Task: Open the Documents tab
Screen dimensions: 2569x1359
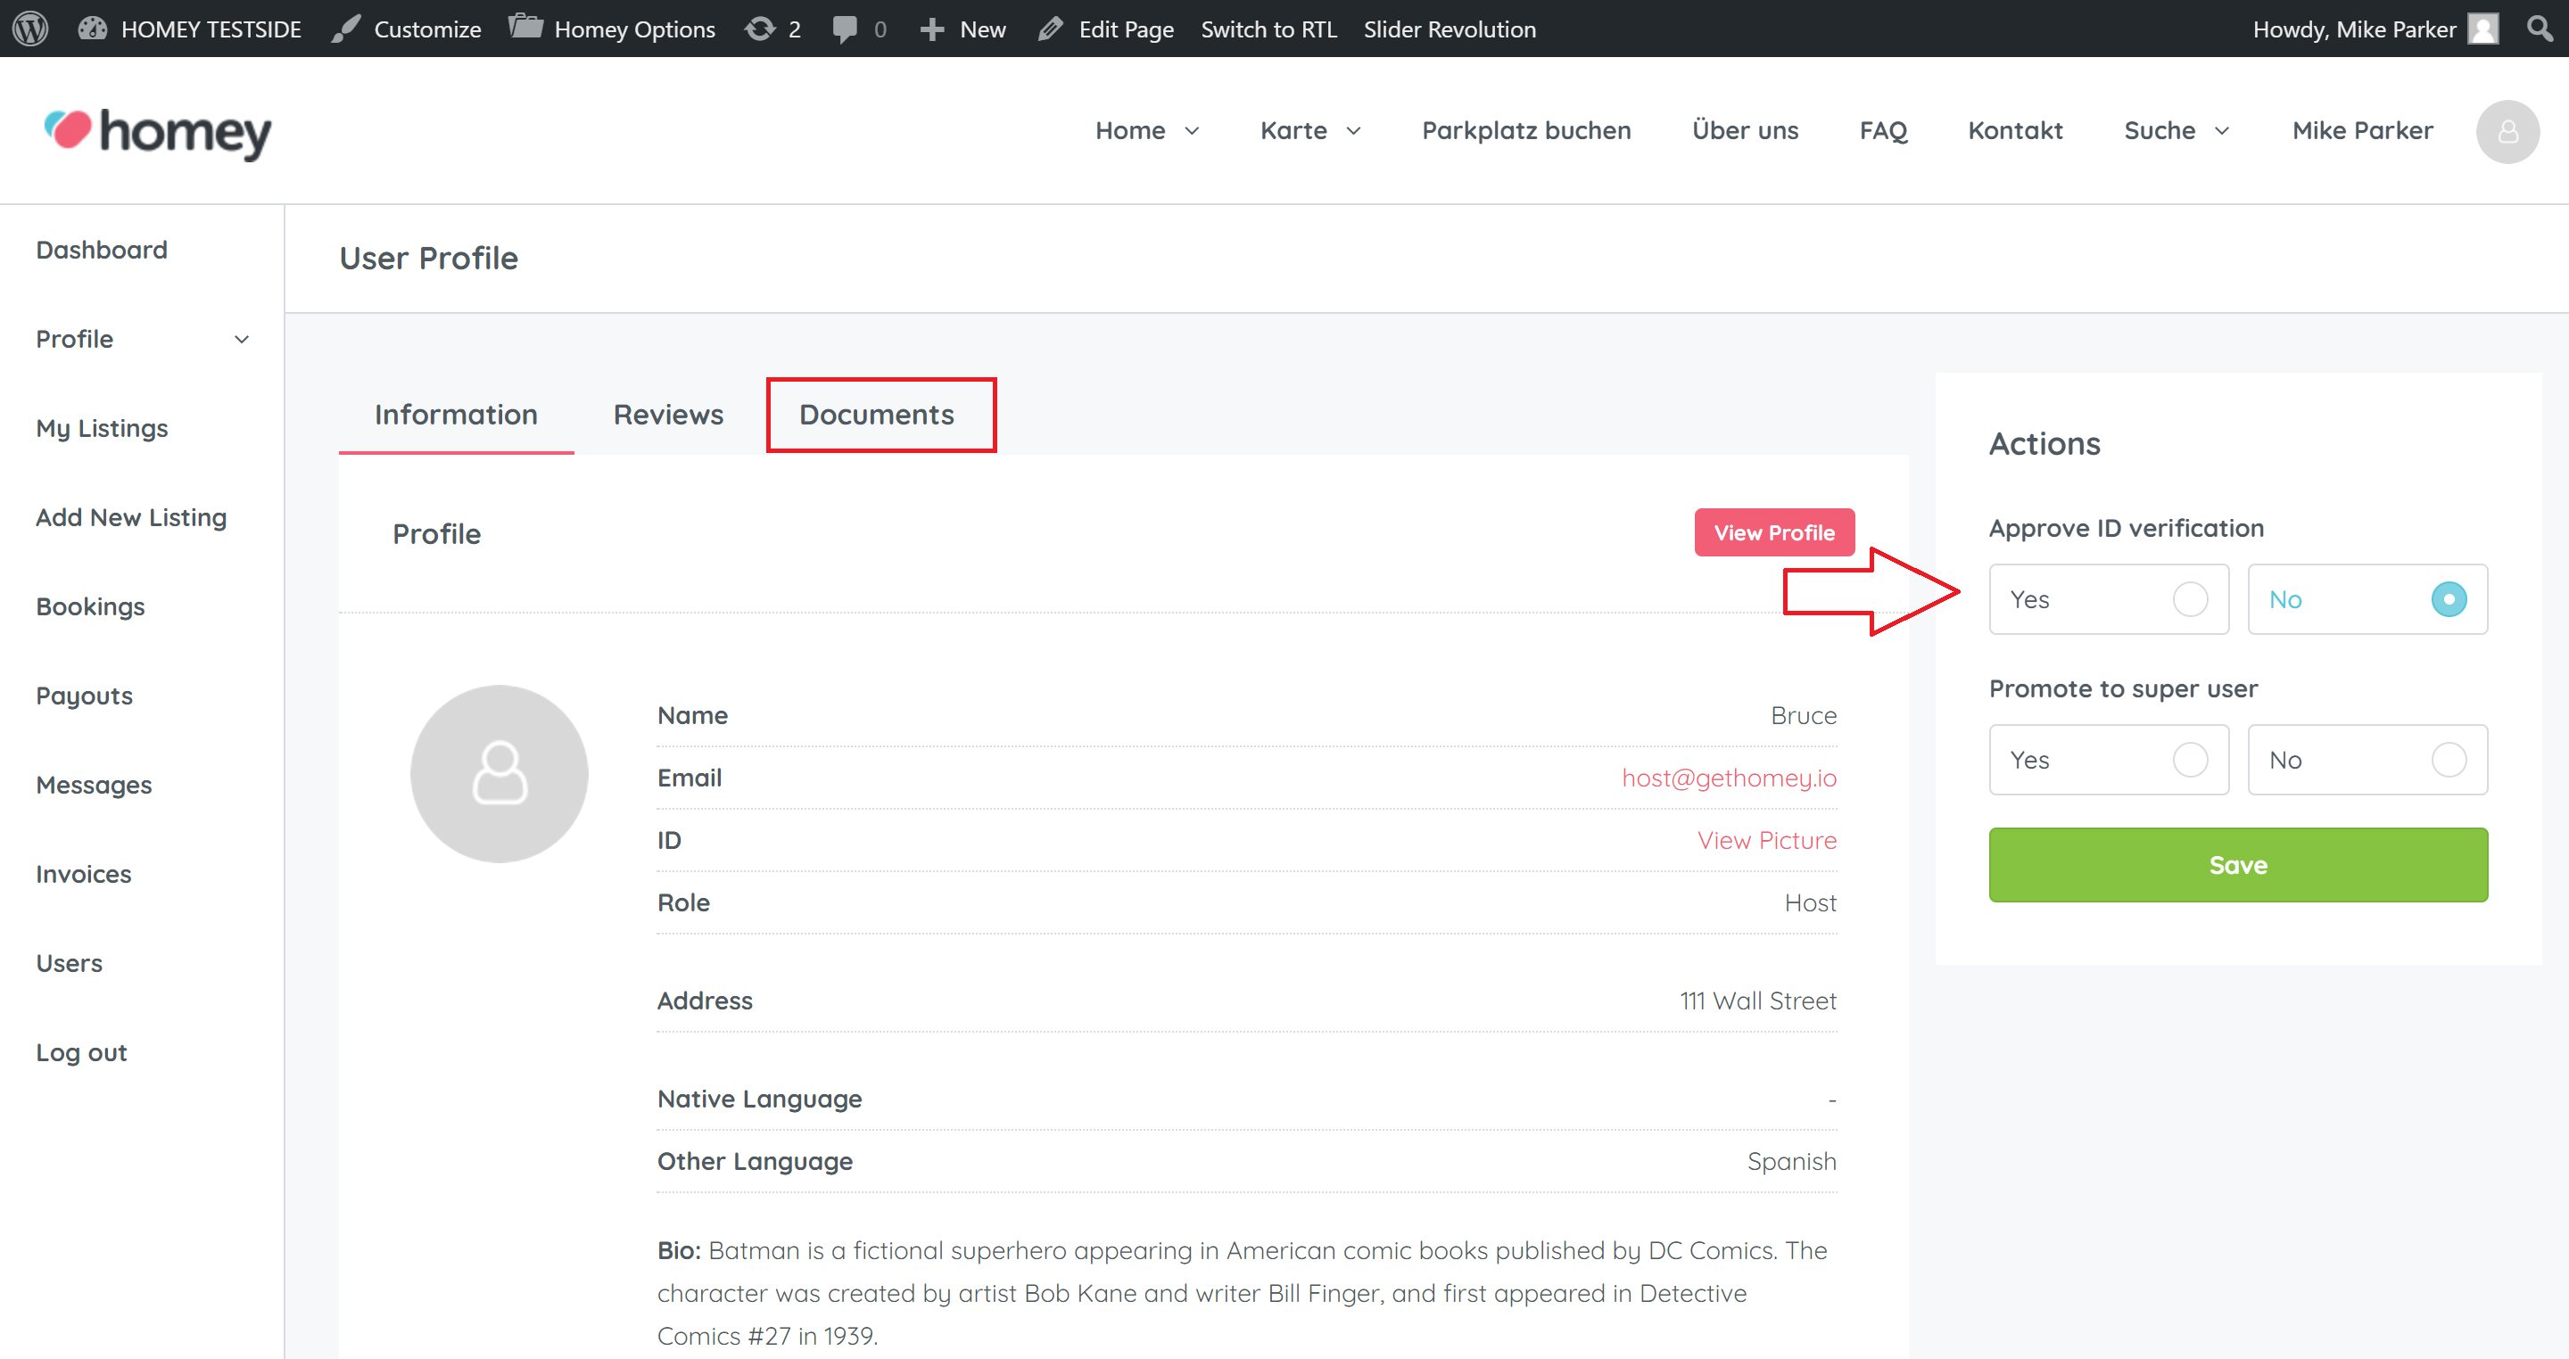Action: coord(877,415)
